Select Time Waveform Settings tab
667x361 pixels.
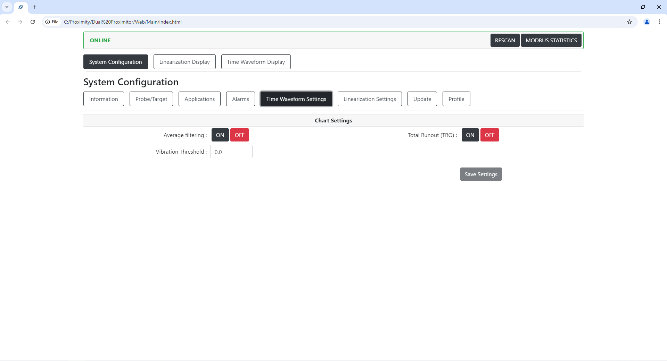click(296, 99)
